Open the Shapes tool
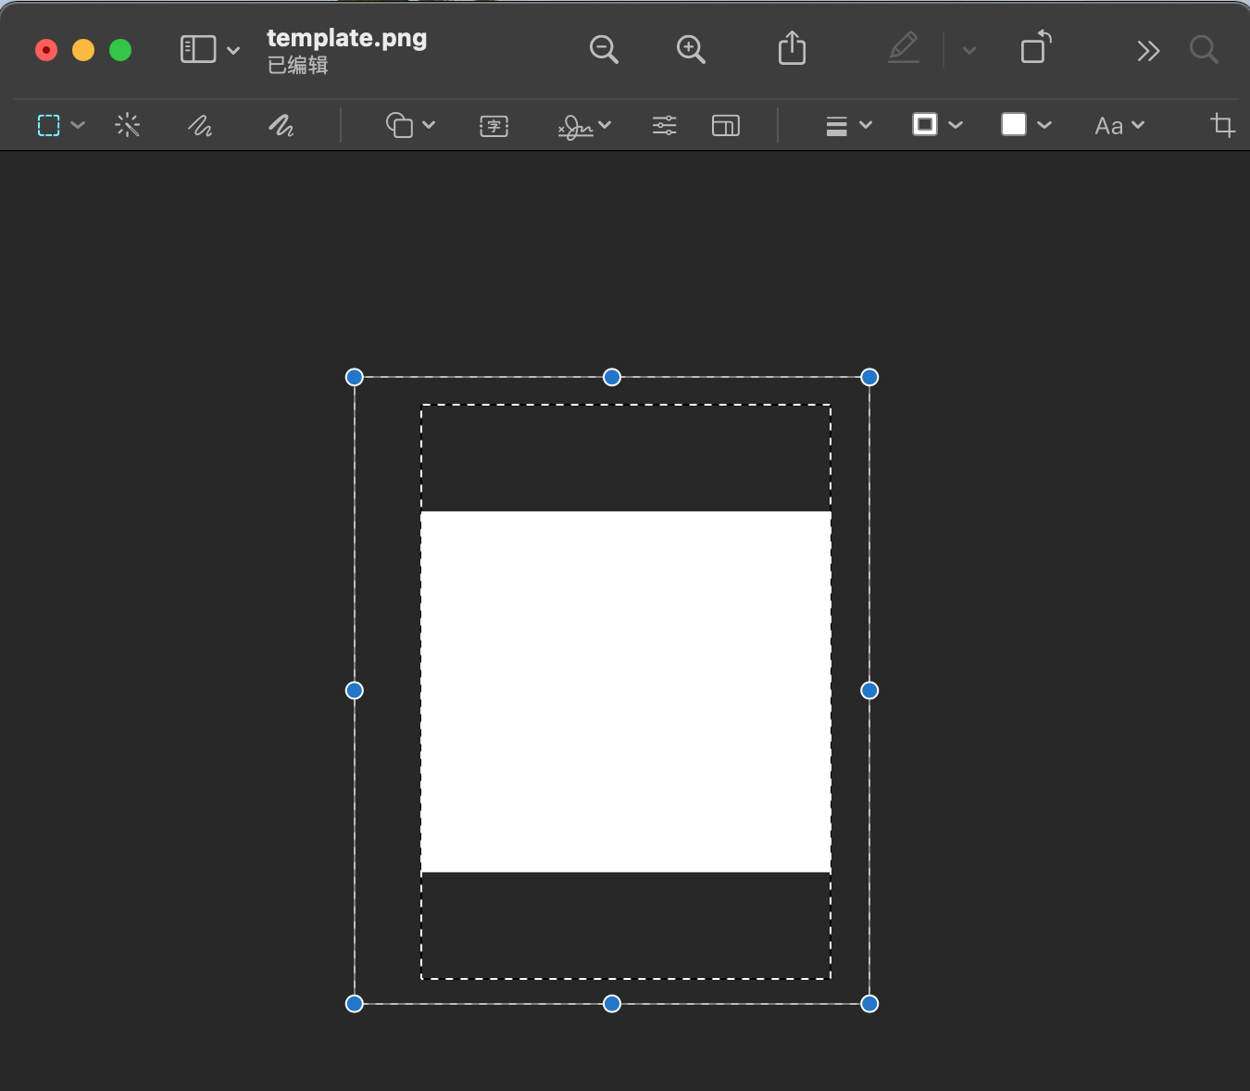Image resolution: width=1250 pixels, height=1091 pixels. point(399,125)
